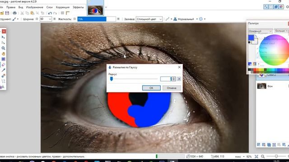Increase hardness with the plus button
Viewport: 289px width, 162px height.
click(118, 19)
